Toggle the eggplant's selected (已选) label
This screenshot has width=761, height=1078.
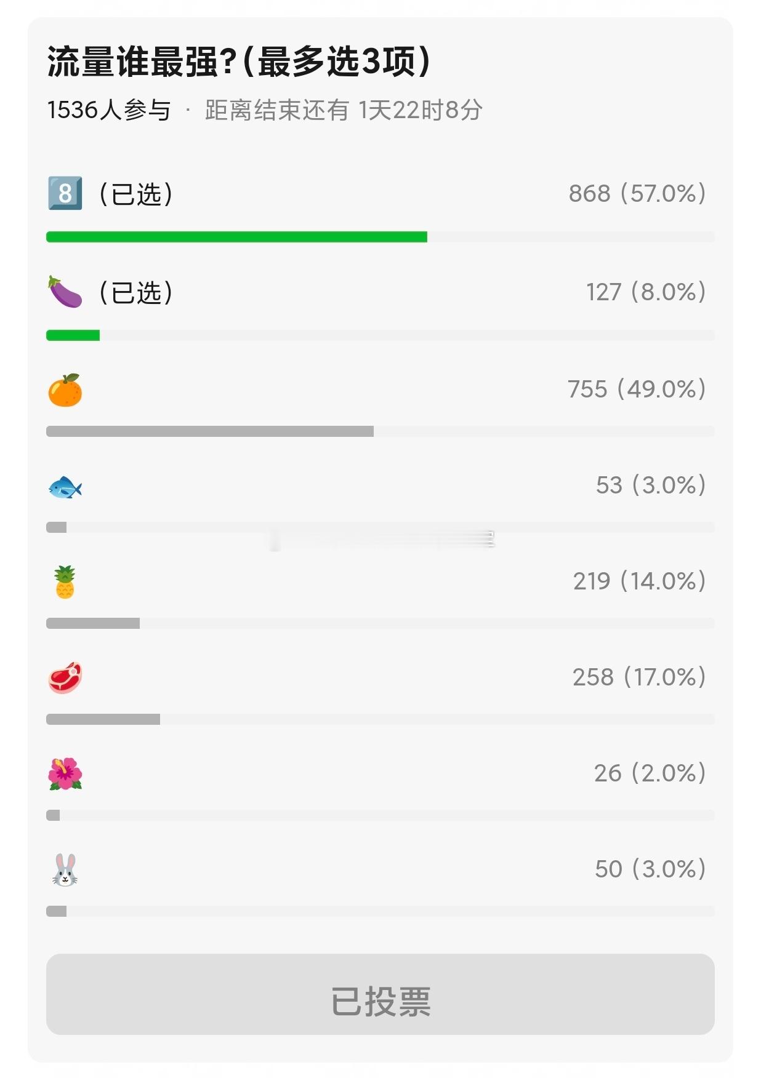[136, 292]
